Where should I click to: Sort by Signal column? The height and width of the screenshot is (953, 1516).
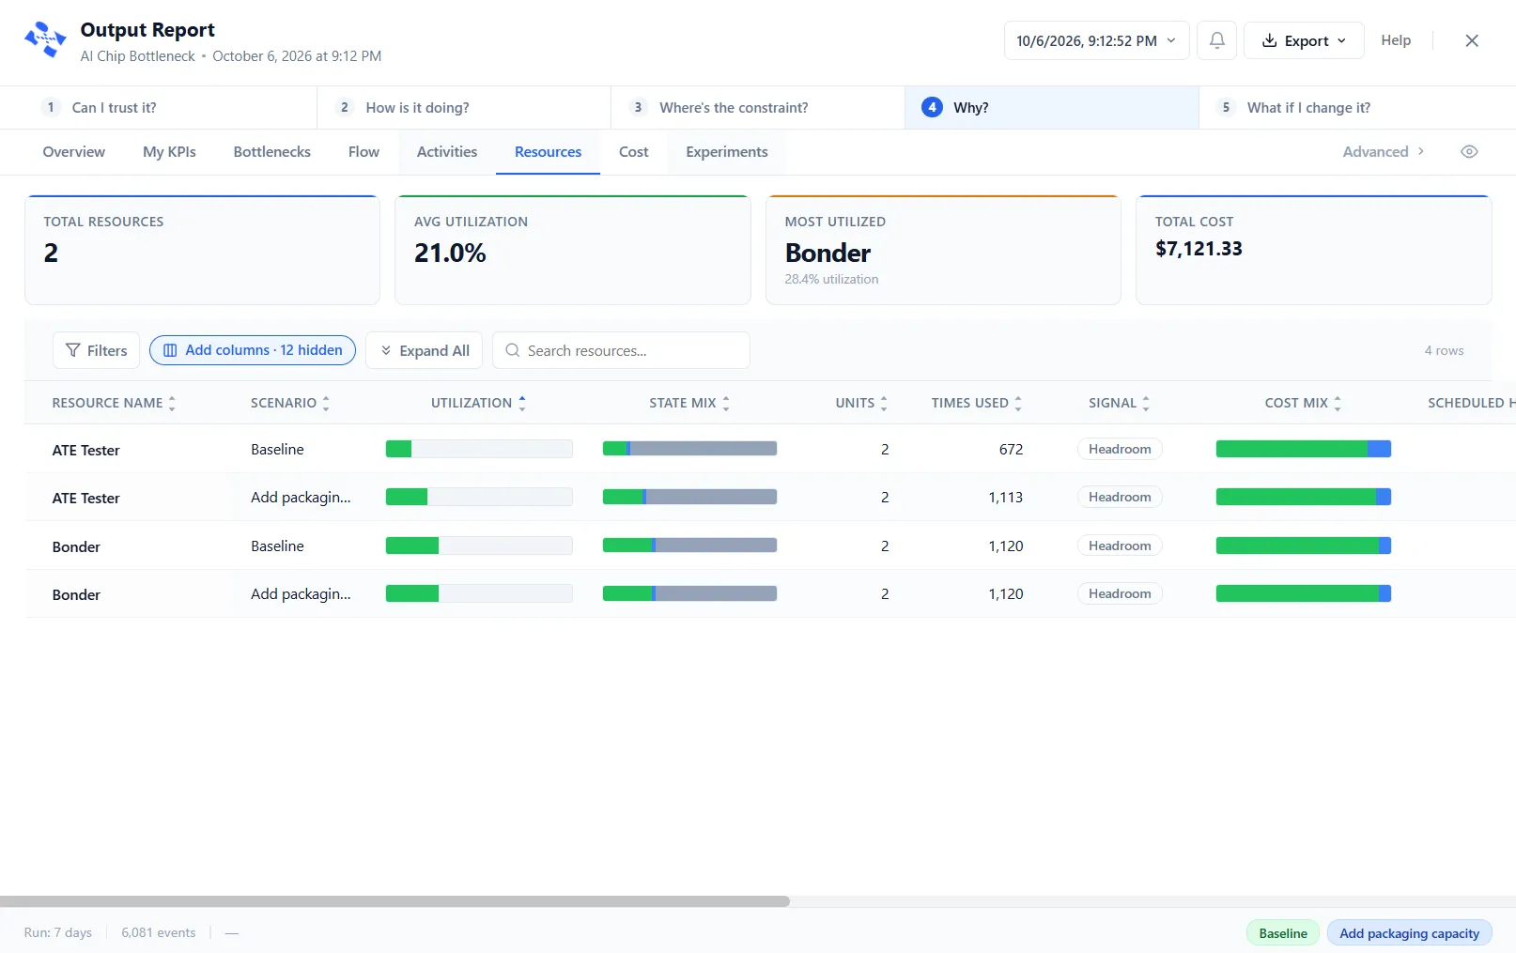pyautogui.click(x=1119, y=403)
